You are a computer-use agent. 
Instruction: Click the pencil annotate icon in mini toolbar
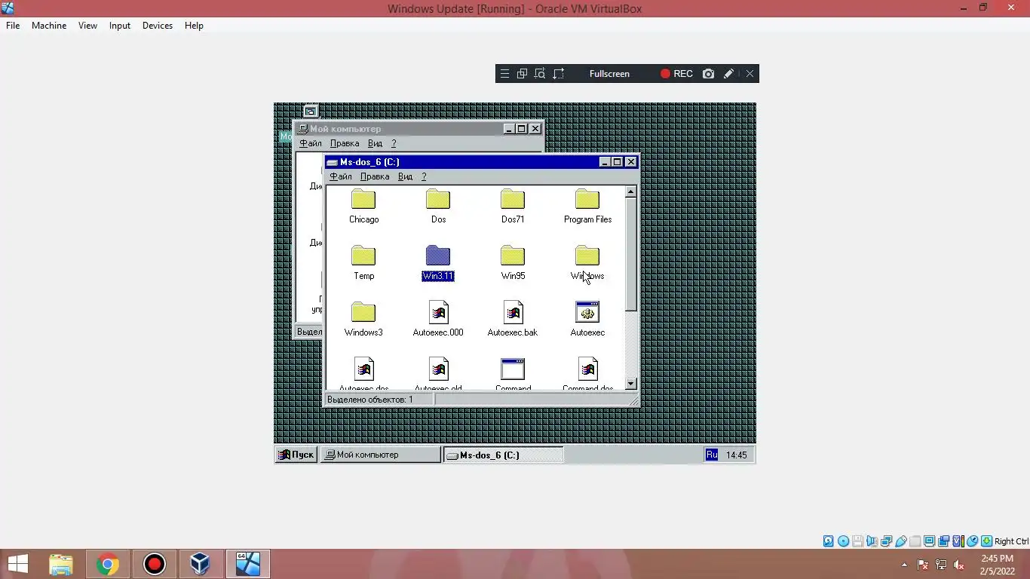pyautogui.click(x=728, y=74)
